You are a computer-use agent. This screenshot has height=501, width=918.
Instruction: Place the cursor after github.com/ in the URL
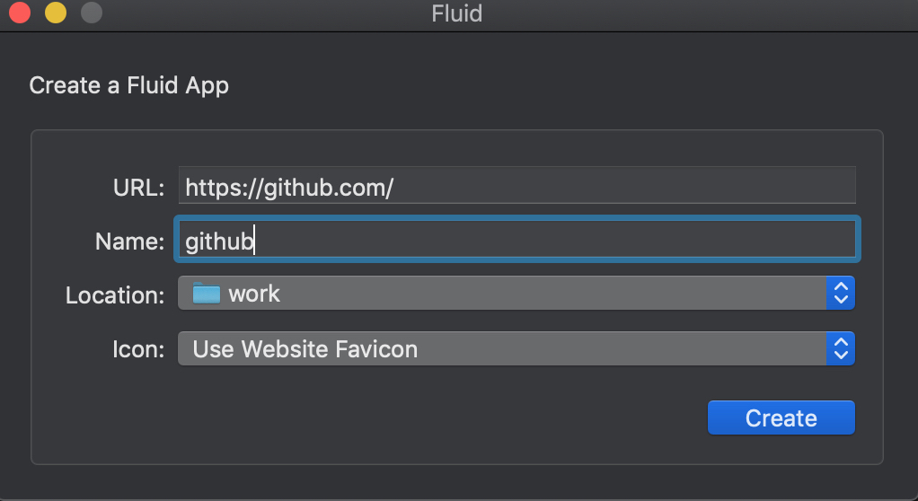click(x=394, y=188)
